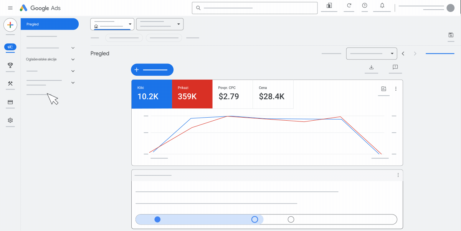Open the billing card icon in sidebar
This screenshot has width=461, height=231.
coord(10,102)
